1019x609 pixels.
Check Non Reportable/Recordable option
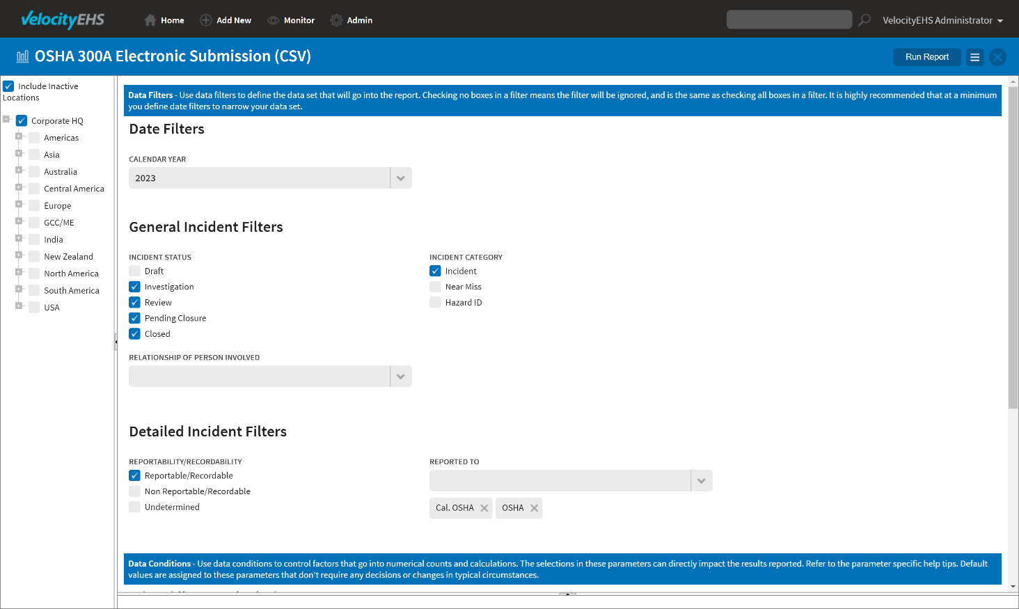(135, 491)
